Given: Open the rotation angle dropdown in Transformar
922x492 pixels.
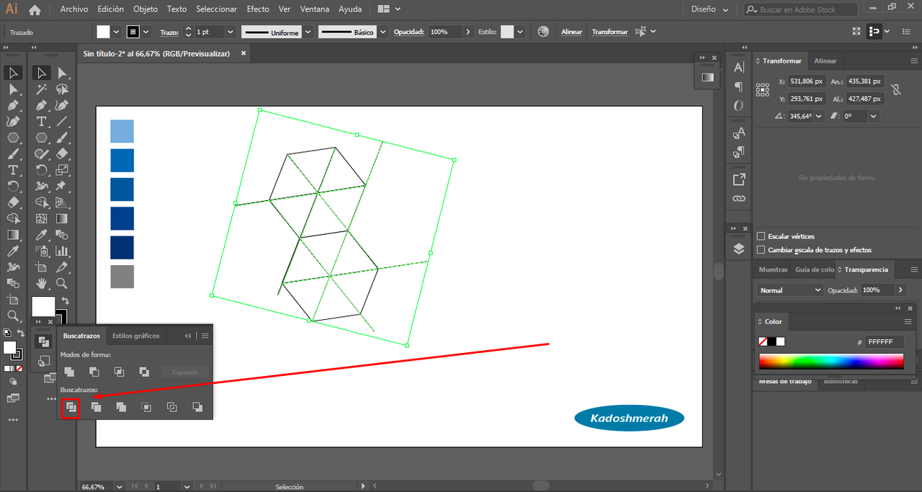Looking at the screenshot, I should tap(820, 116).
